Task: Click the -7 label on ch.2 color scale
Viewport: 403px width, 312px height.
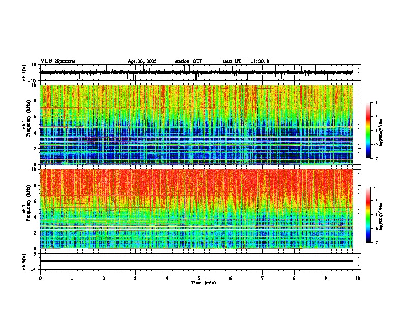Action: click(375, 242)
